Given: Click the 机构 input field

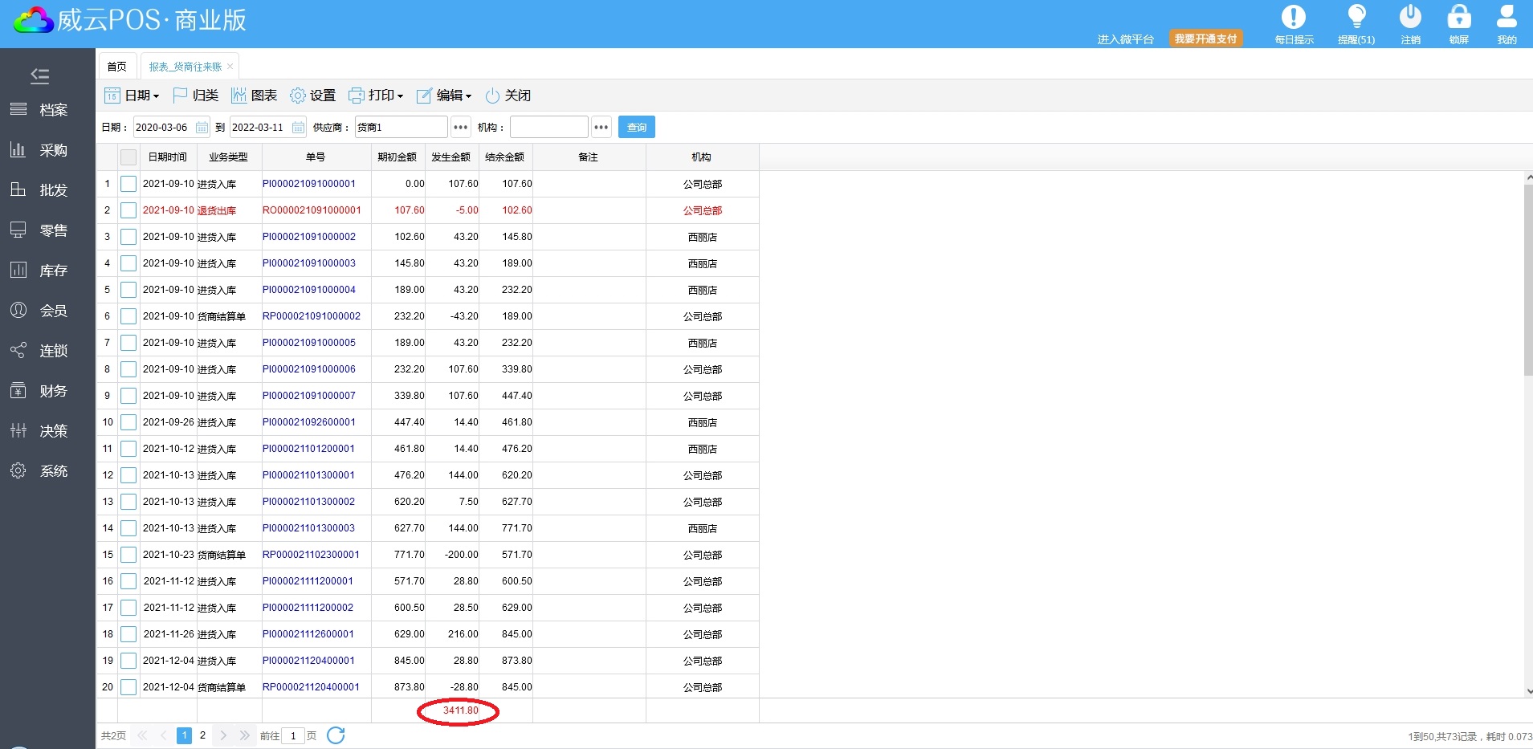Looking at the screenshot, I should 548,128.
